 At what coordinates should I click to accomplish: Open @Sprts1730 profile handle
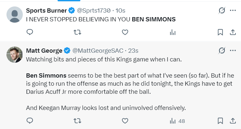94,11
